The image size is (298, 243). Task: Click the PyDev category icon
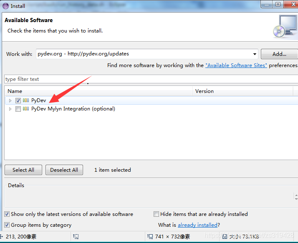coord(26,100)
